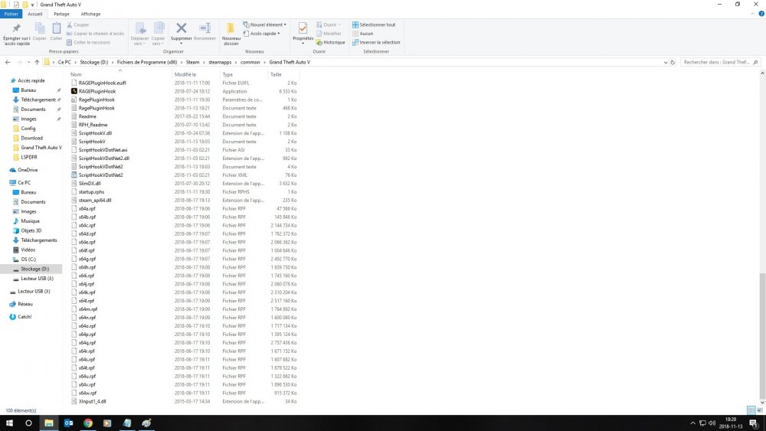The image size is (766, 431).
Task: Click the Copier ribbon icon
Action: [x=40, y=31]
